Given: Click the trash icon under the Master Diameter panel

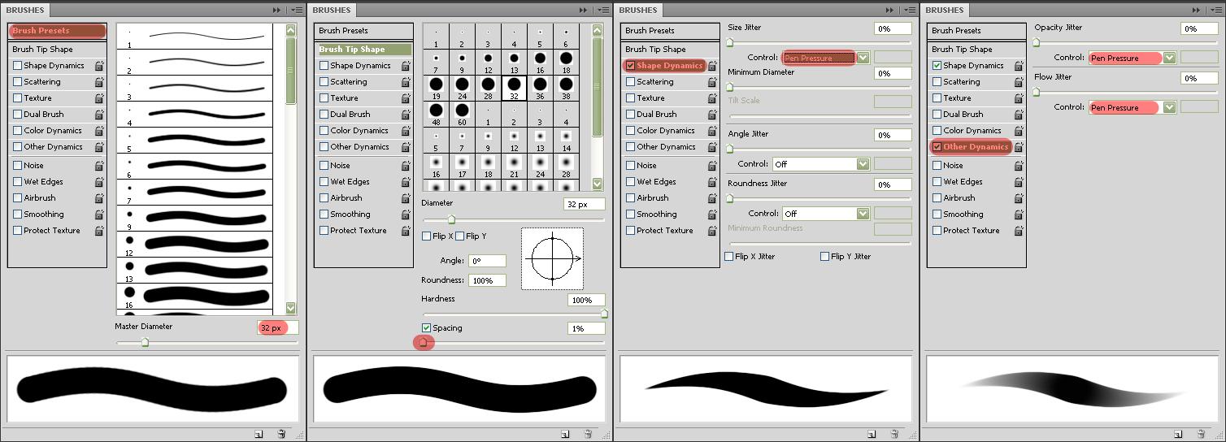Looking at the screenshot, I should [281, 434].
